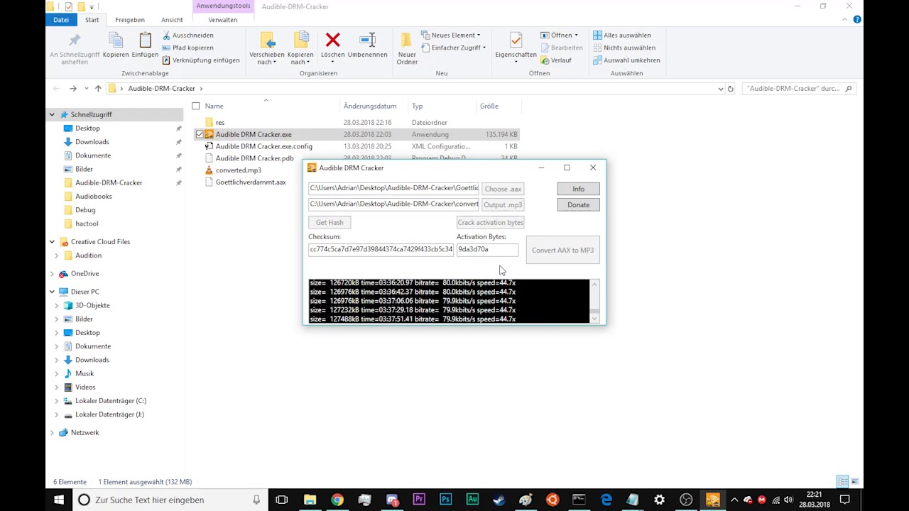Collapse the Creative Cloud Files node
This screenshot has height=511, width=909.
pyautogui.click(x=52, y=242)
